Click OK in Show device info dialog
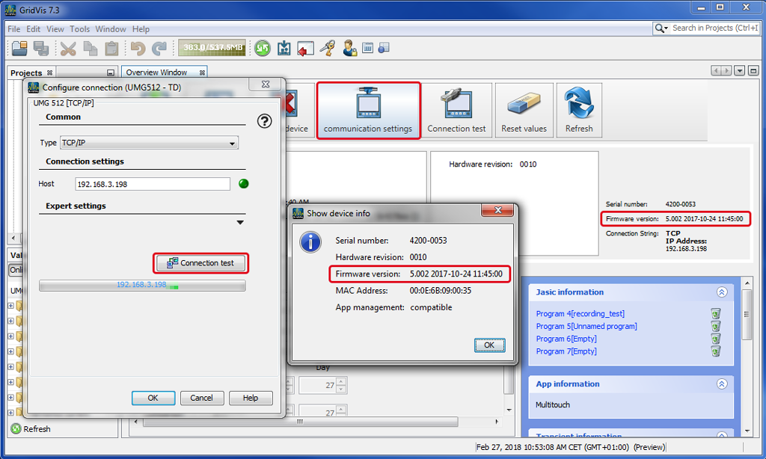Viewport: 766px width, 459px height. pyautogui.click(x=489, y=345)
